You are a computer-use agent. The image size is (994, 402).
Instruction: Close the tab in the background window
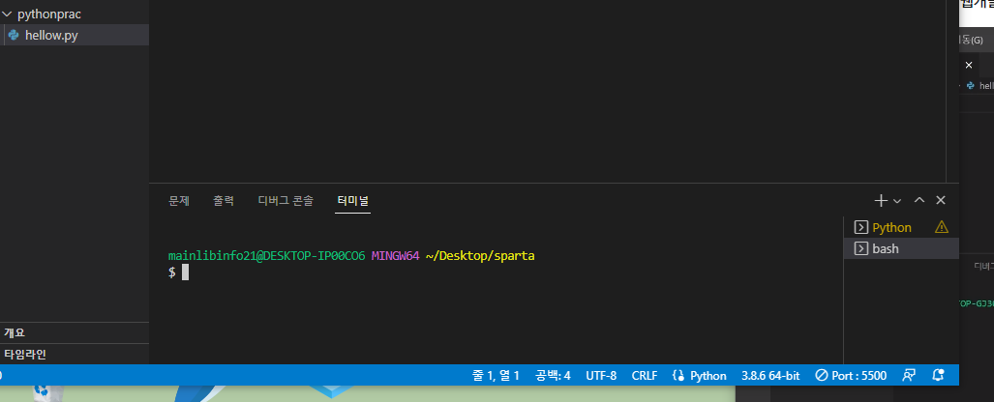(x=968, y=65)
